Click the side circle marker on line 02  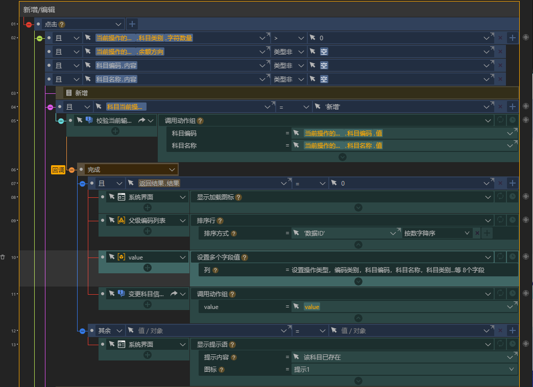click(x=525, y=37)
